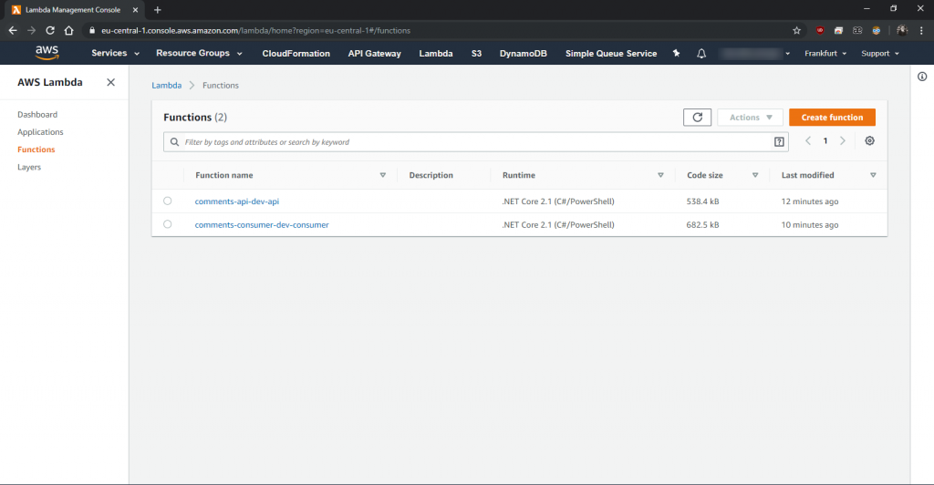Open API Gateway shortcut

(374, 54)
